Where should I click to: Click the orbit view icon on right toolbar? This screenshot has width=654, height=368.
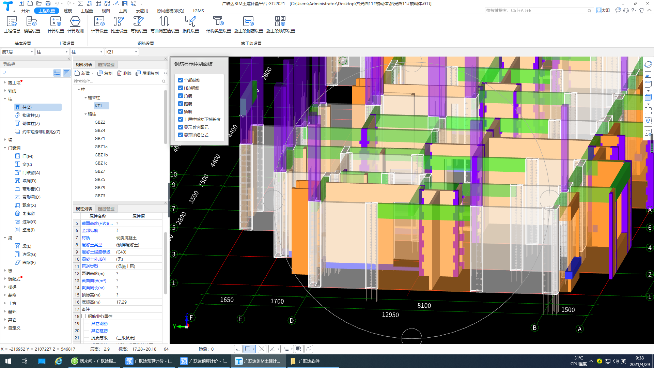point(648,64)
